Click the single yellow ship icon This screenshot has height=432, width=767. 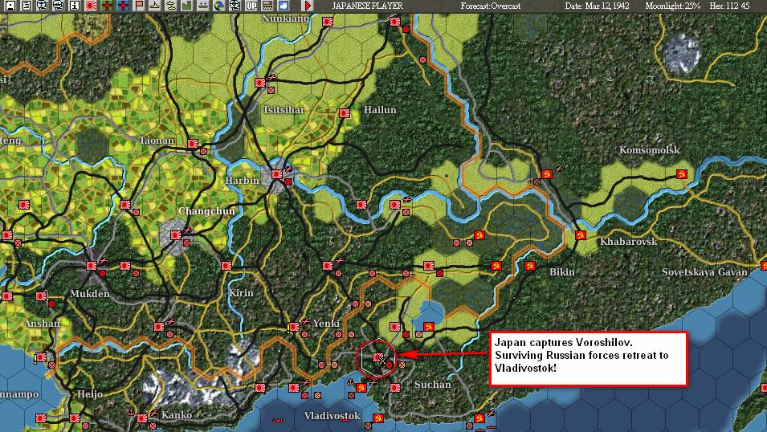tap(154, 6)
